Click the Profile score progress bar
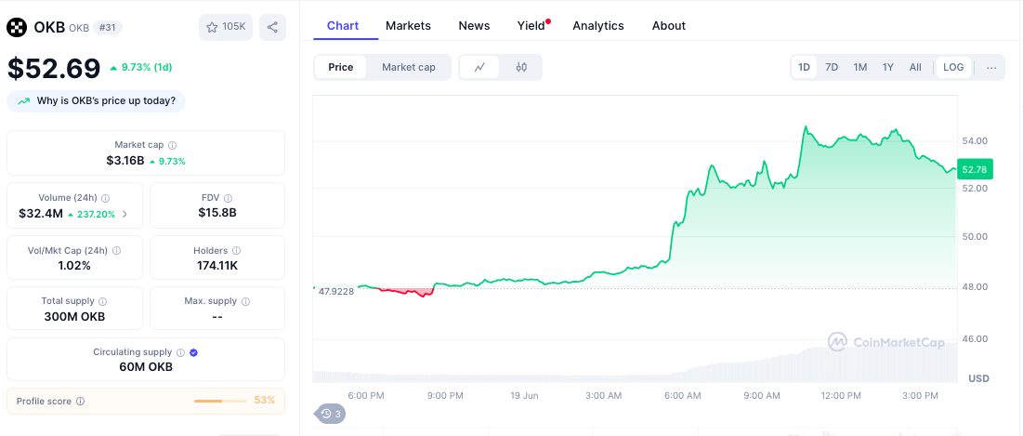The image size is (1023, 436). (221, 401)
